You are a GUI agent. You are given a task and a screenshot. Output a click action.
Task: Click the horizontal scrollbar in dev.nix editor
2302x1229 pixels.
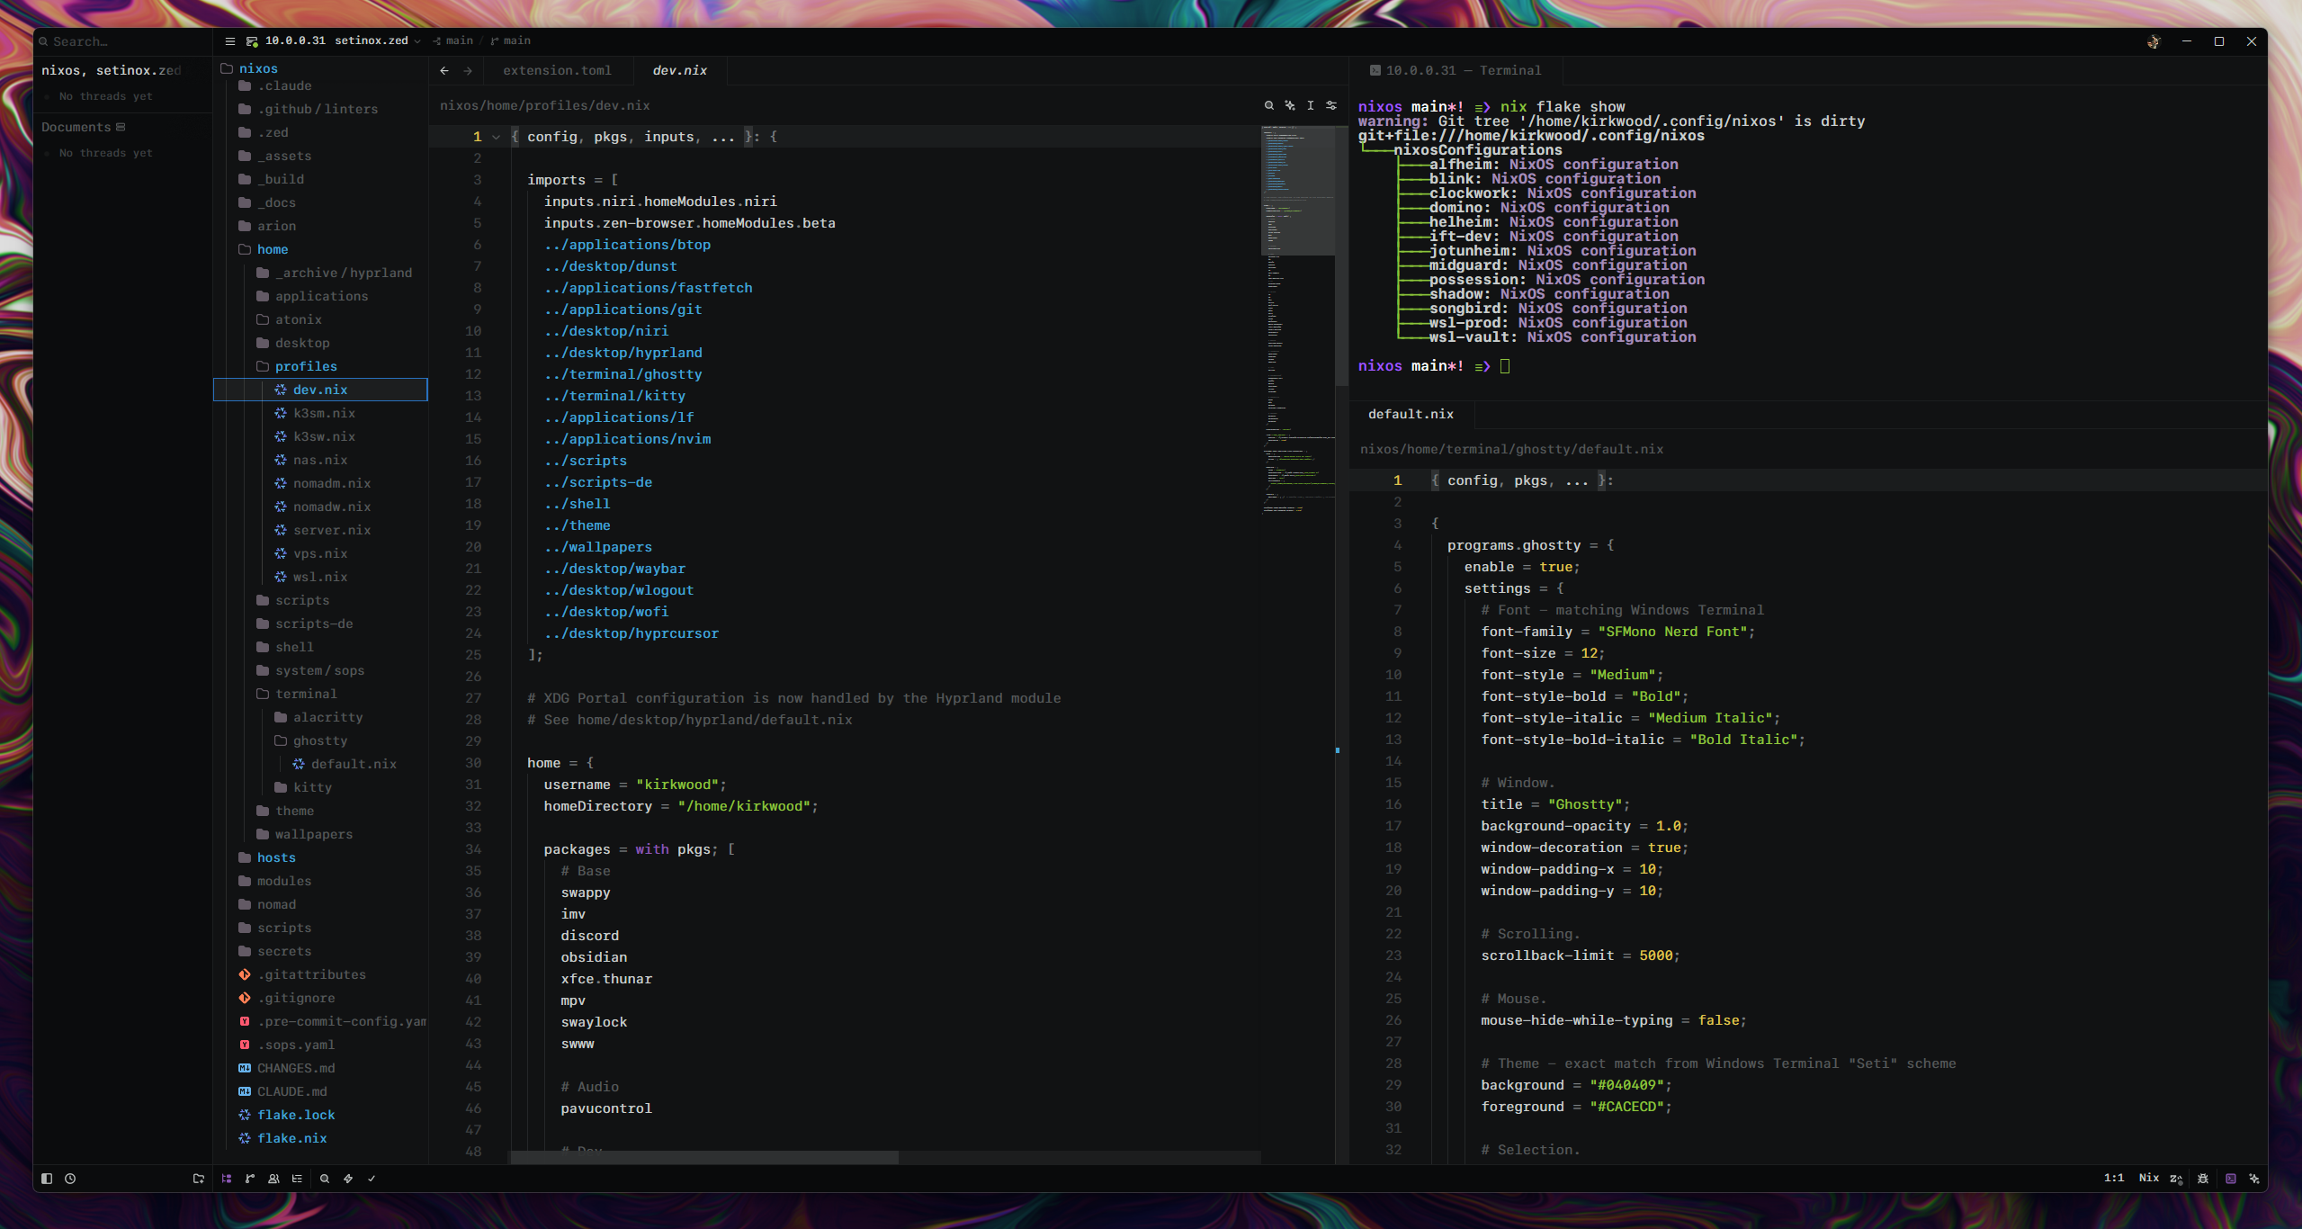704,1157
